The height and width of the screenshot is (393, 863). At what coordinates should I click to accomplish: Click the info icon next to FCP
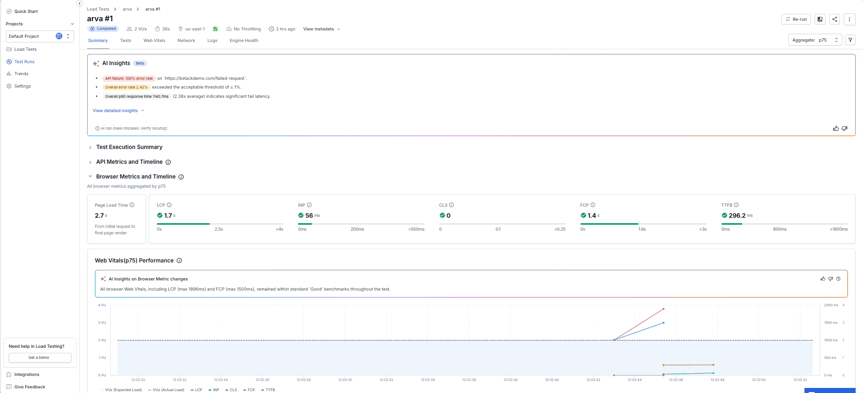tap(593, 205)
